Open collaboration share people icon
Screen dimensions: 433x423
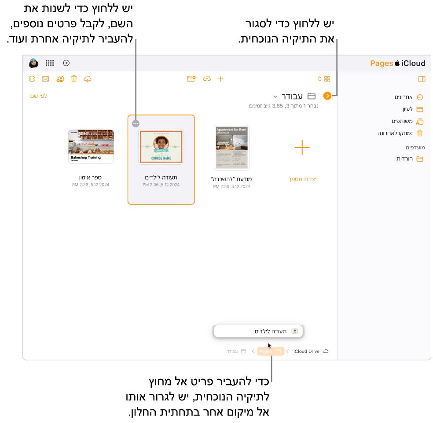[x=60, y=79]
